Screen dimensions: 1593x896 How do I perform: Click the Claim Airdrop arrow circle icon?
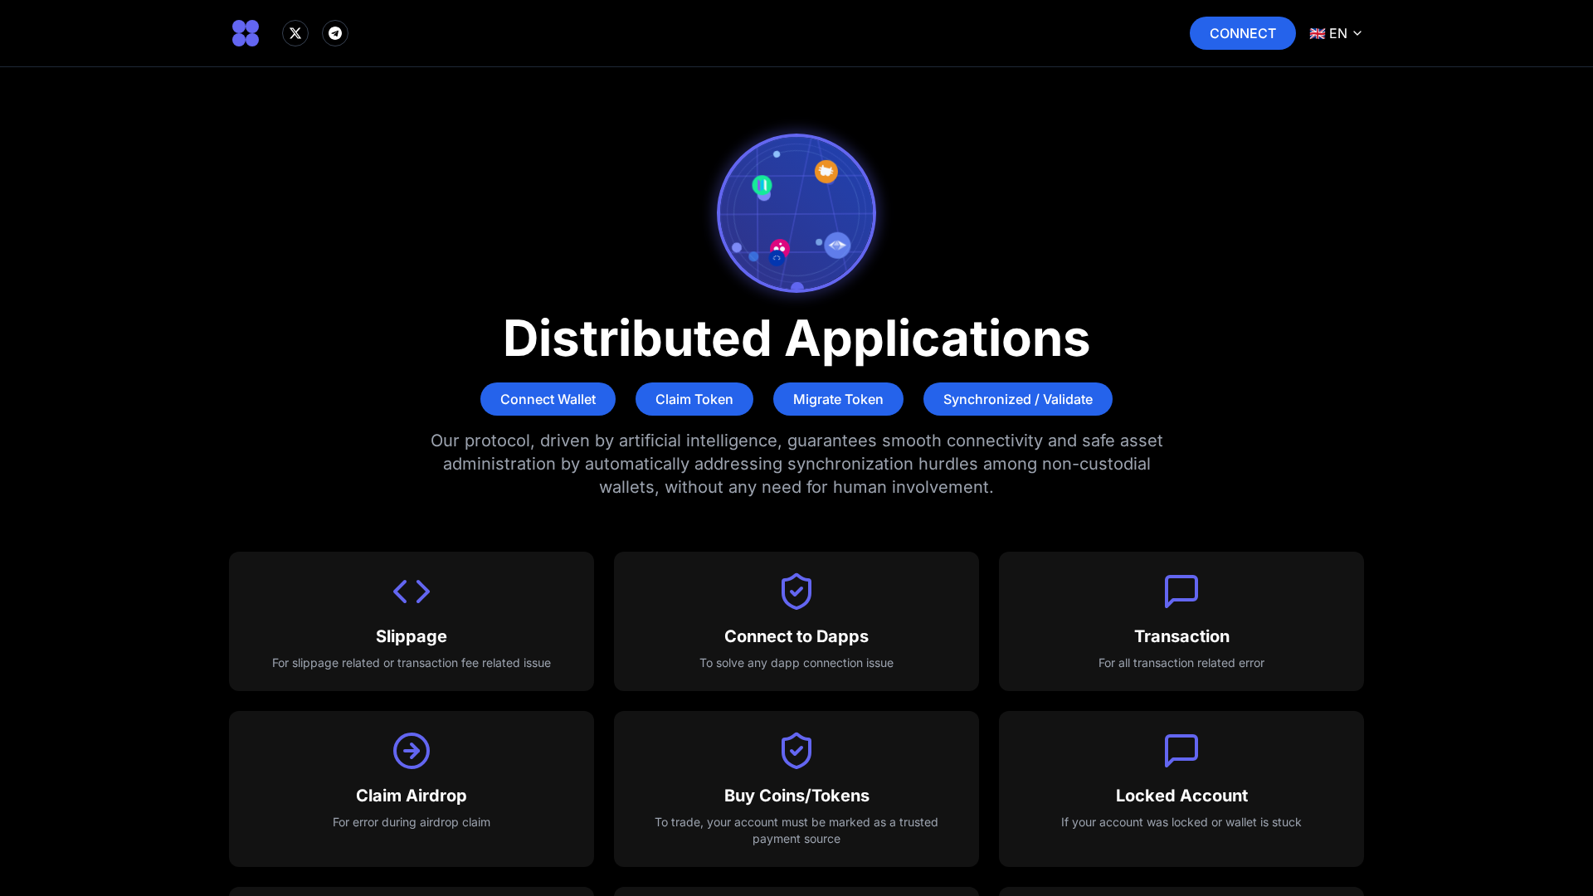412,751
